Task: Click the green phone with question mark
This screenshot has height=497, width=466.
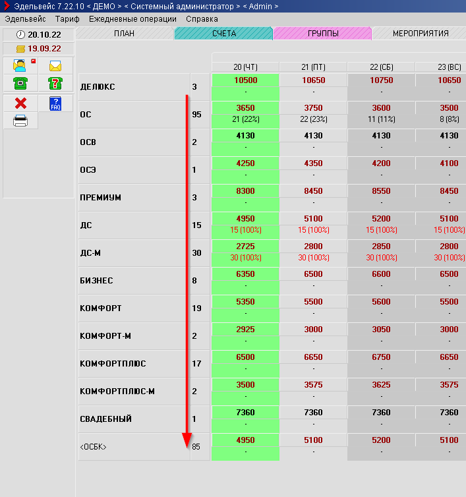Action: coord(55,83)
